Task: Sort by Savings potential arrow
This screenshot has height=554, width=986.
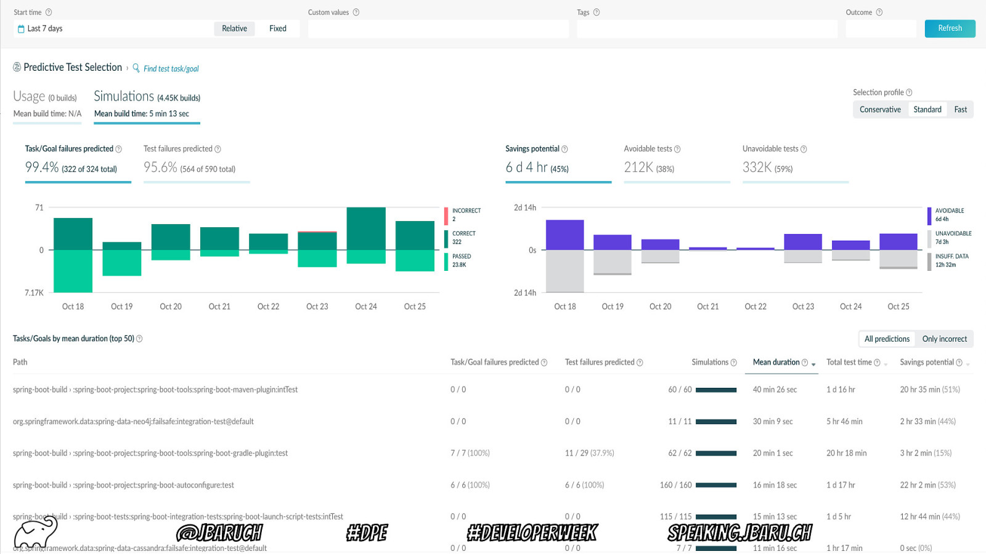Action: coord(968,364)
